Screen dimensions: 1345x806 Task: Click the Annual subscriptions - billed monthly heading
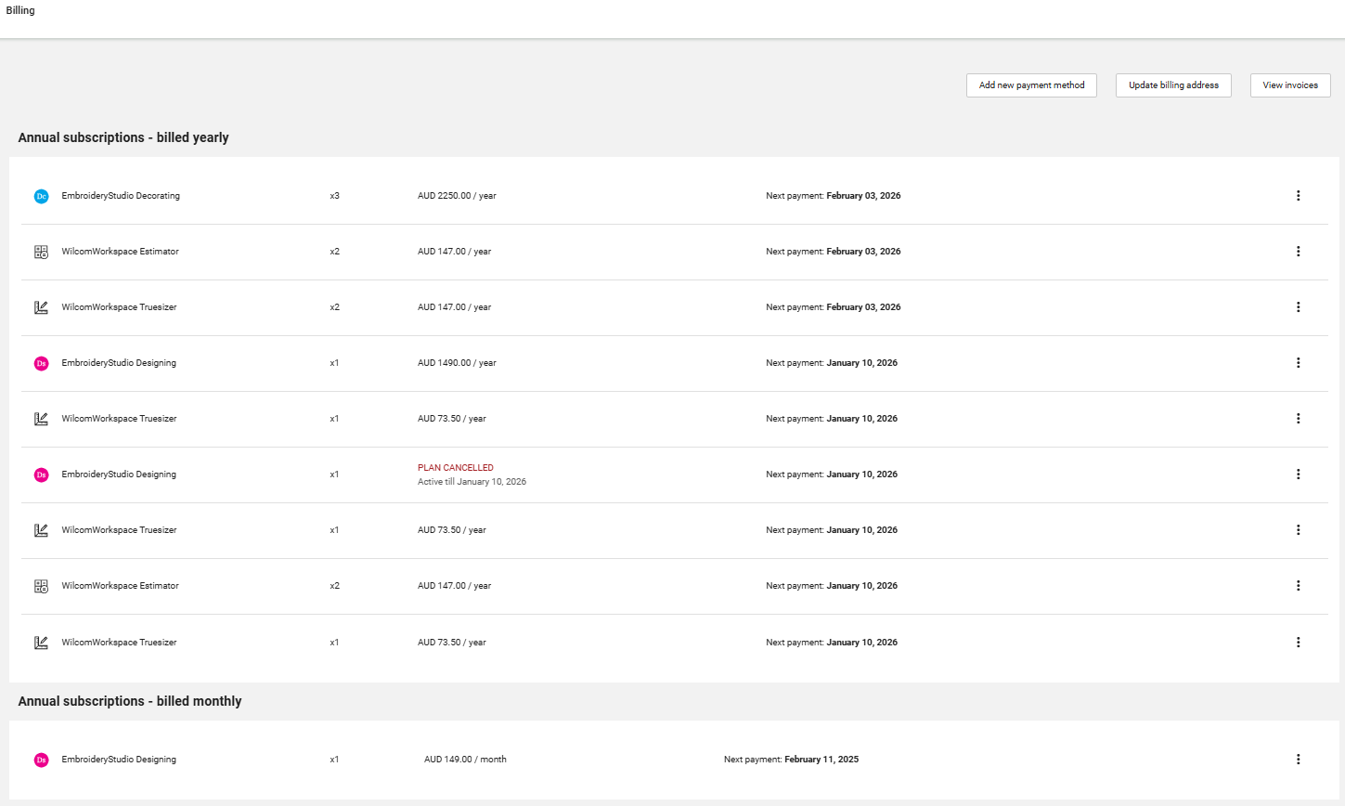coord(130,701)
